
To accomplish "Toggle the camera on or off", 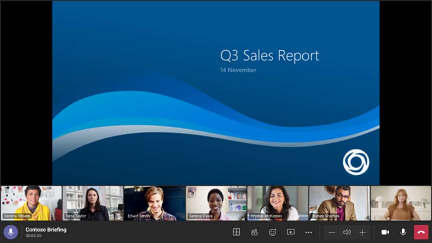I will [385, 232].
